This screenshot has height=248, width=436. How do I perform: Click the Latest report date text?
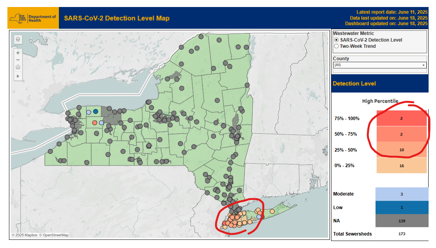click(x=392, y=12)
